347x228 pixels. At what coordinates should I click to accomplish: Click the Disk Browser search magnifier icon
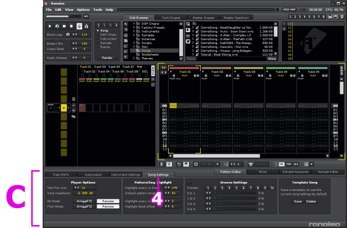[x=188, y=24]
